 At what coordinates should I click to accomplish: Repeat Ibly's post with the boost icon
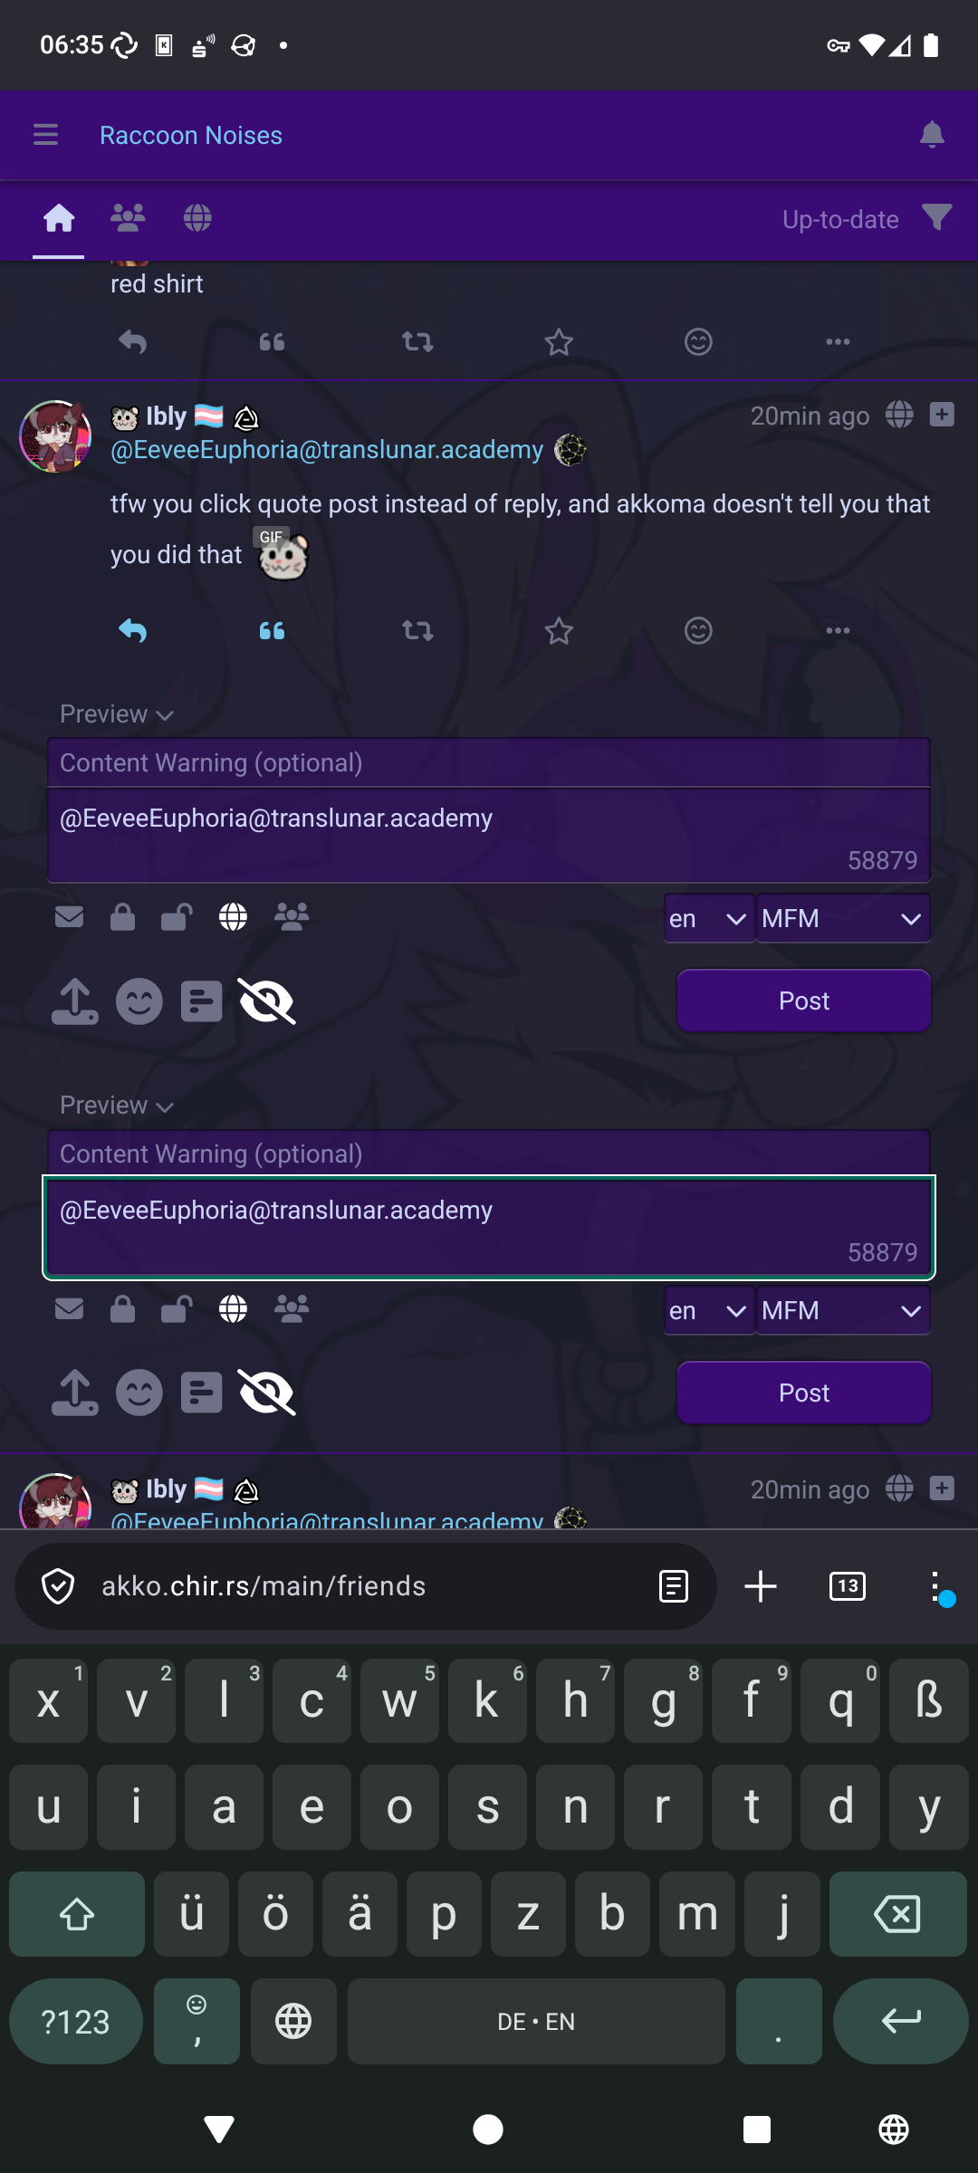[x=417, y=630]
